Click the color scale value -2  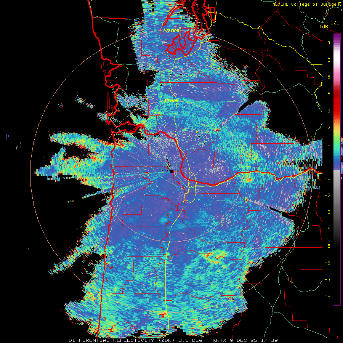[x=327, y=196]
